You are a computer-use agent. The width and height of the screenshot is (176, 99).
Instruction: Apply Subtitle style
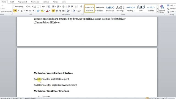(151, 9)
